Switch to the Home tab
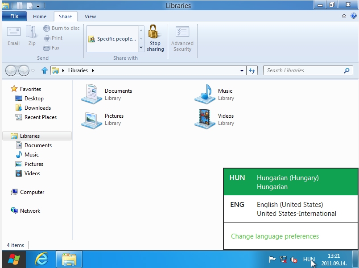The height and width of the screenshot is (268, 359). coord(40,16)
